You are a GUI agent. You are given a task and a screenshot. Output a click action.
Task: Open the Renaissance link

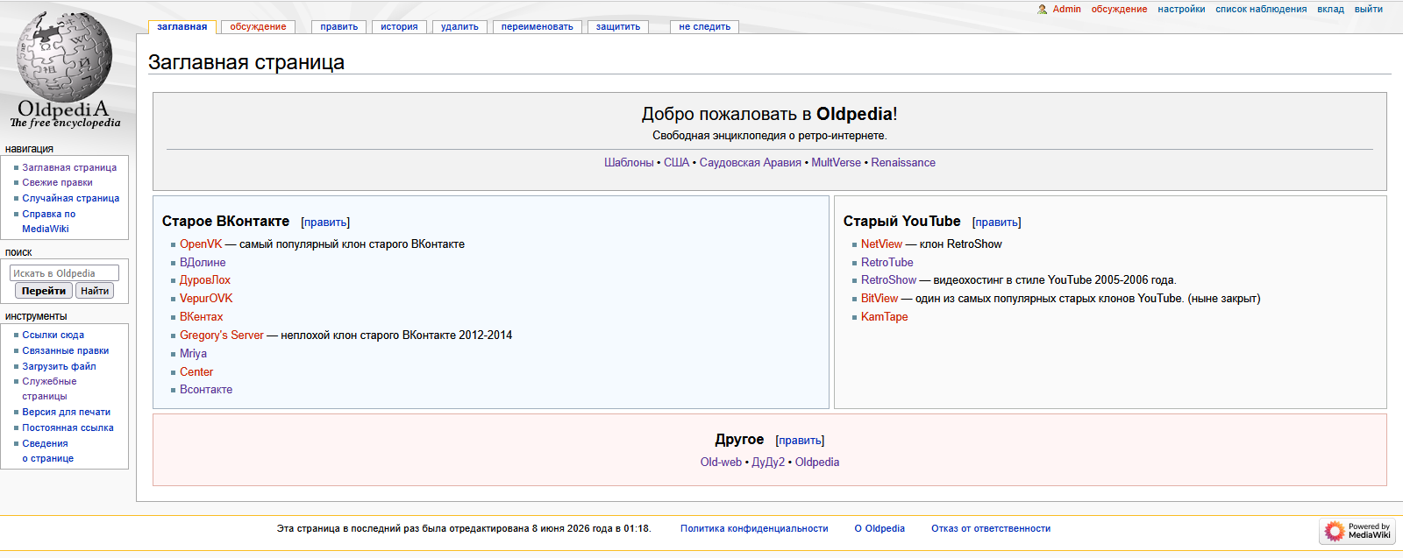pos(903,163)
